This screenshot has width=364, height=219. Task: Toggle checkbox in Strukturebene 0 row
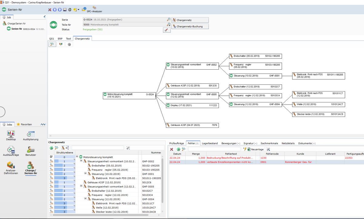click(x=51, y=157)
